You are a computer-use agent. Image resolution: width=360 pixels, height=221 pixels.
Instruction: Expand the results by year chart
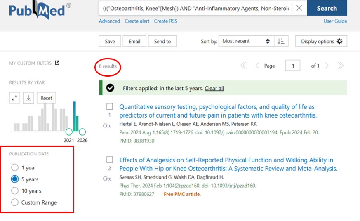[x=15, y=98]
